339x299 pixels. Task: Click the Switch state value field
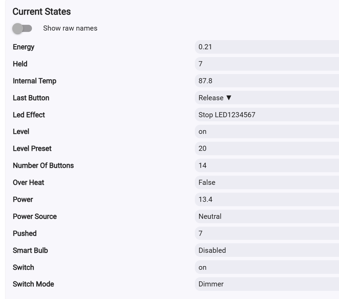(267, 267)
